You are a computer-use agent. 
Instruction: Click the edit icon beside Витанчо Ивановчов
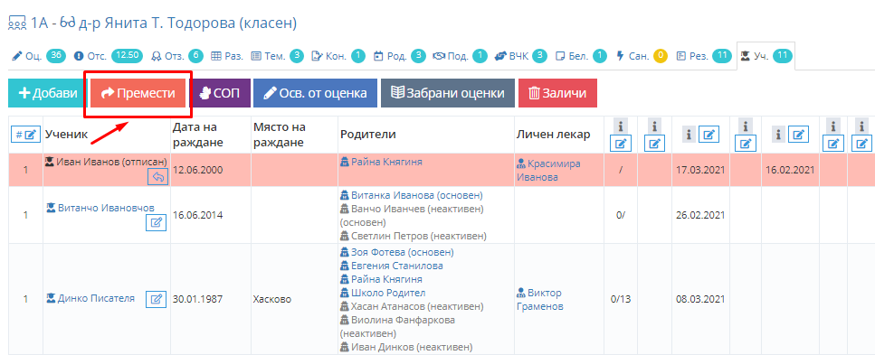tap(157, 223)
